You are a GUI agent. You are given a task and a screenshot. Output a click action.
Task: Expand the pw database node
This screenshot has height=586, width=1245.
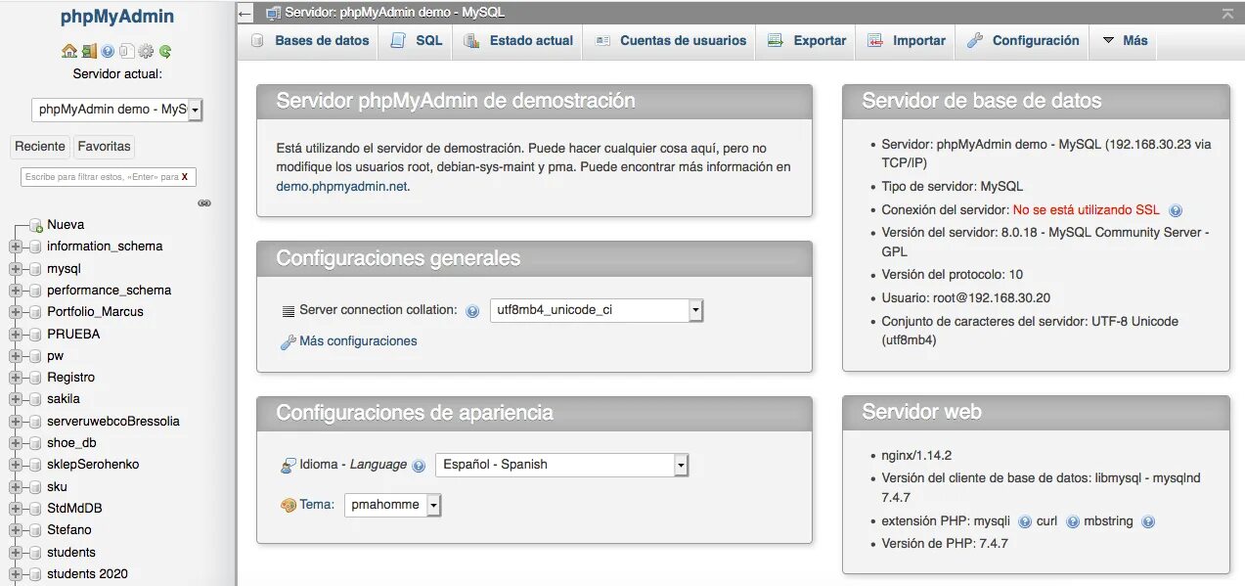click(15, 356)
